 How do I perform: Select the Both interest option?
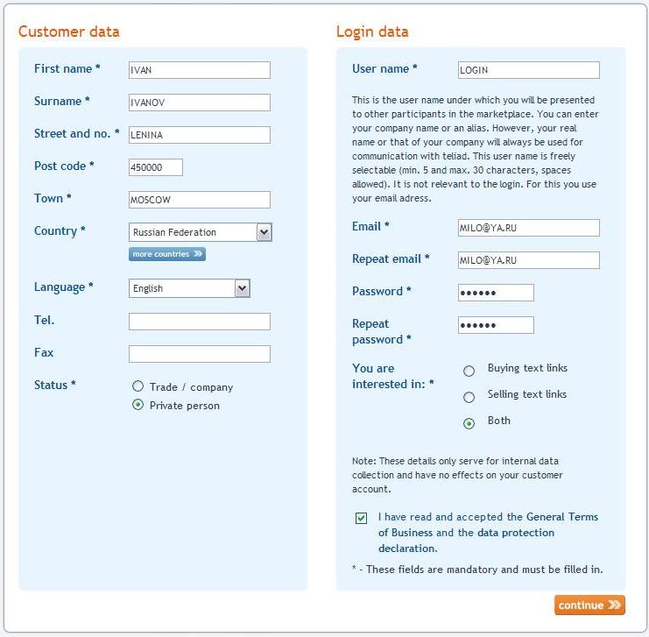469,423
